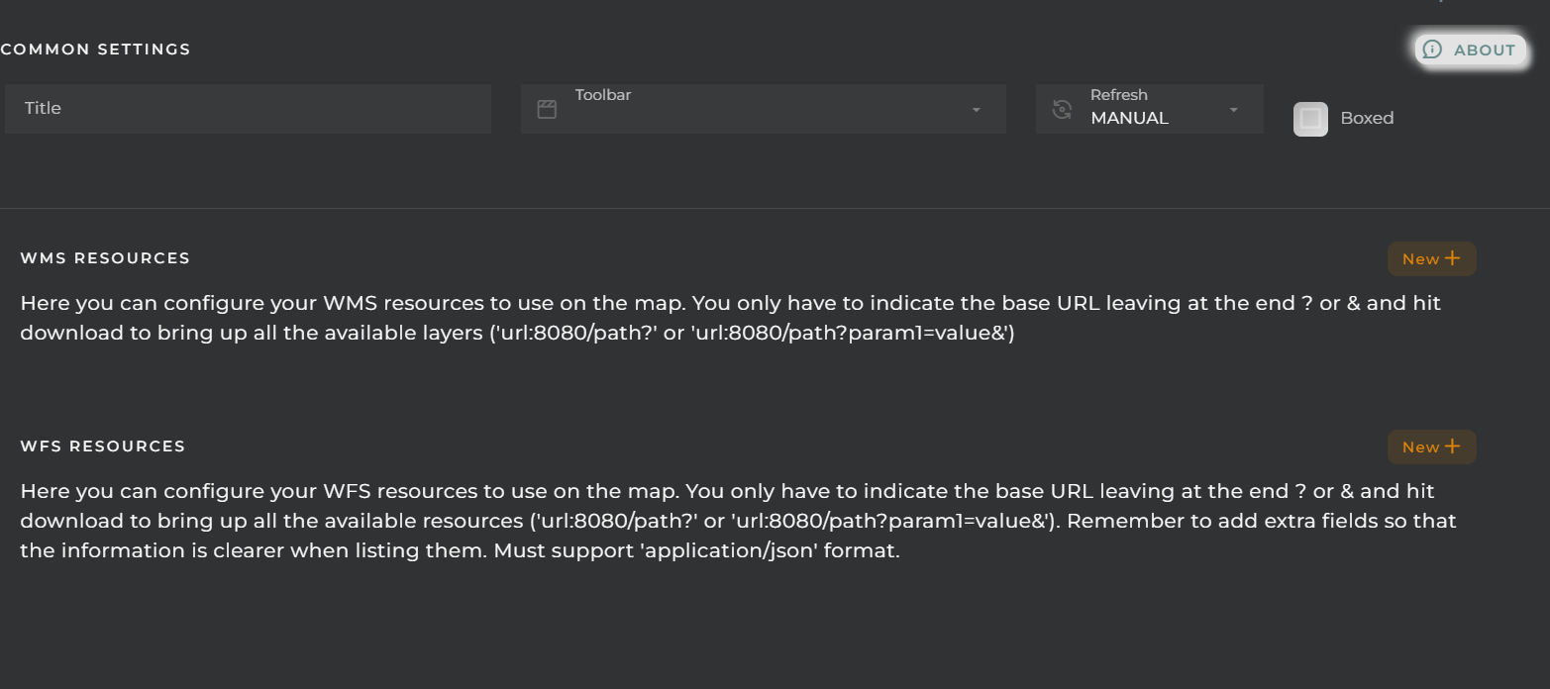This screenshot has height=689, width=1550.
Task: Click the refresh cycle icon
Action: [x=1062, y=109]
